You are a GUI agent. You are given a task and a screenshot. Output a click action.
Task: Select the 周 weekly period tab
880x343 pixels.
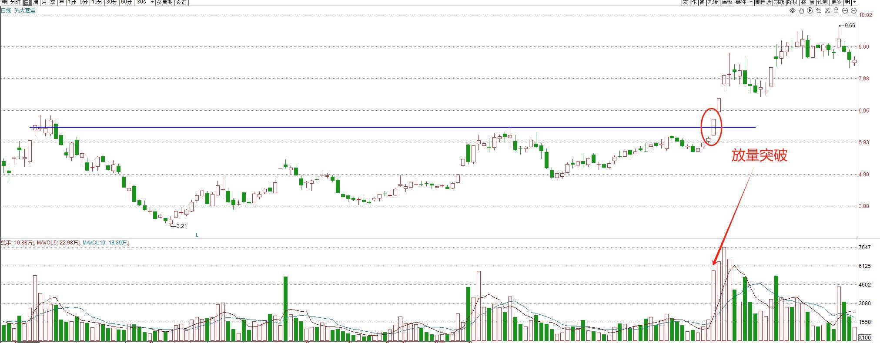(x=36, y=2)
